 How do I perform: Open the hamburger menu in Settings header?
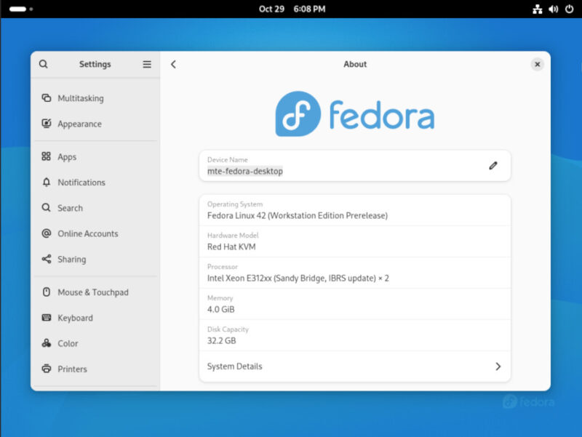pos(146,64)
